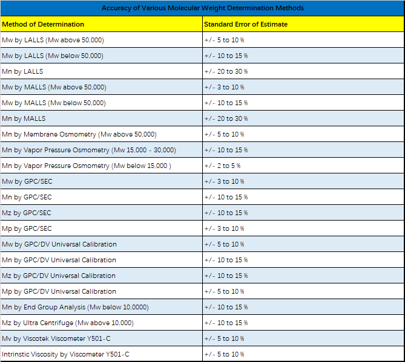Click the Mv by Viscotek Viscometer Y501-C cell
Screen dimensions: 405x362
(101, 338)
